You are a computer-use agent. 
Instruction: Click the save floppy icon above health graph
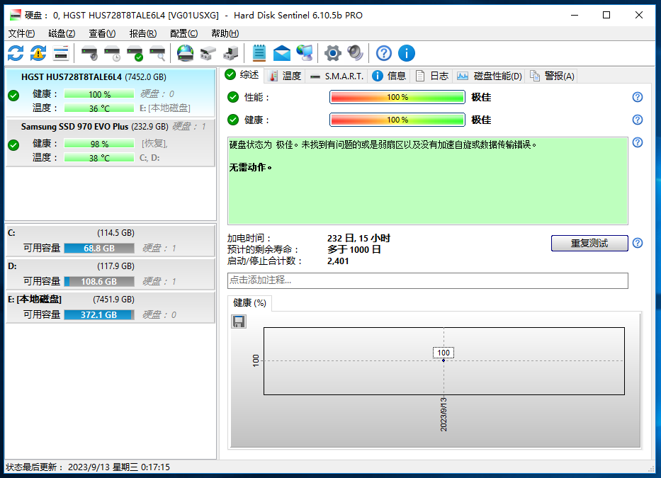(x=239, y=321)
